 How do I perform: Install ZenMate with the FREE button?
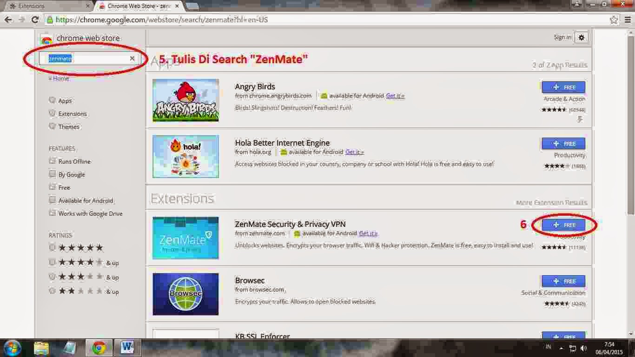563,225
